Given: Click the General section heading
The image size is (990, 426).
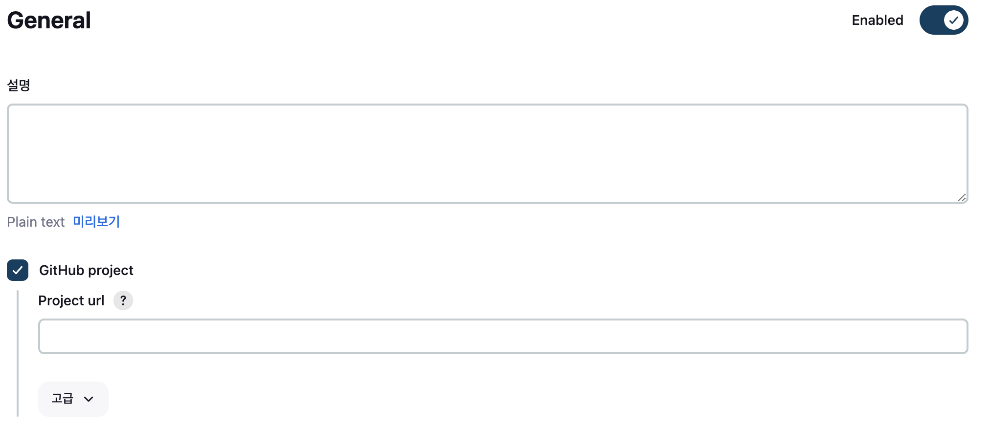Looking at the screenshot, I should point(49,21).
